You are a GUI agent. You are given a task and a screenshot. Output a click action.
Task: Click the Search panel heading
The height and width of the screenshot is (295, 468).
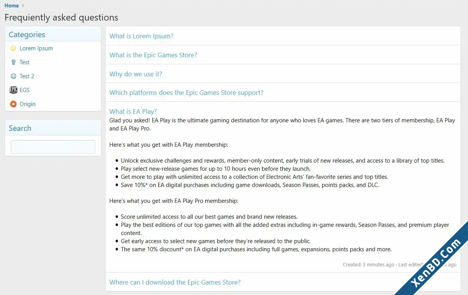click(x=20, y=128)
